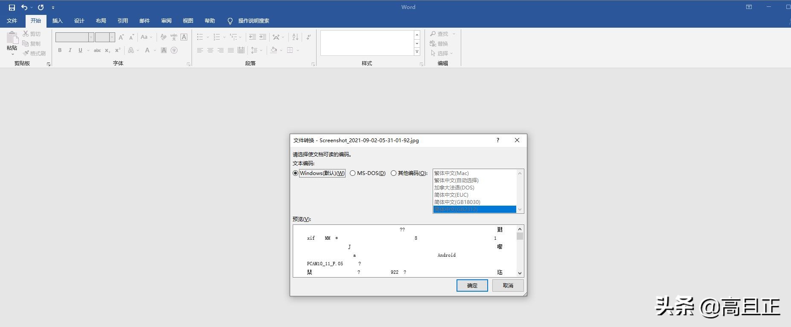Click the justify alignment icon
Screen dimensions: 791x327
(x=231, y=50)
